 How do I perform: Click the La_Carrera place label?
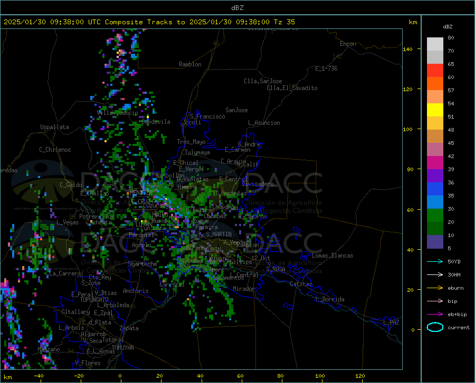(x=65, y=273)
